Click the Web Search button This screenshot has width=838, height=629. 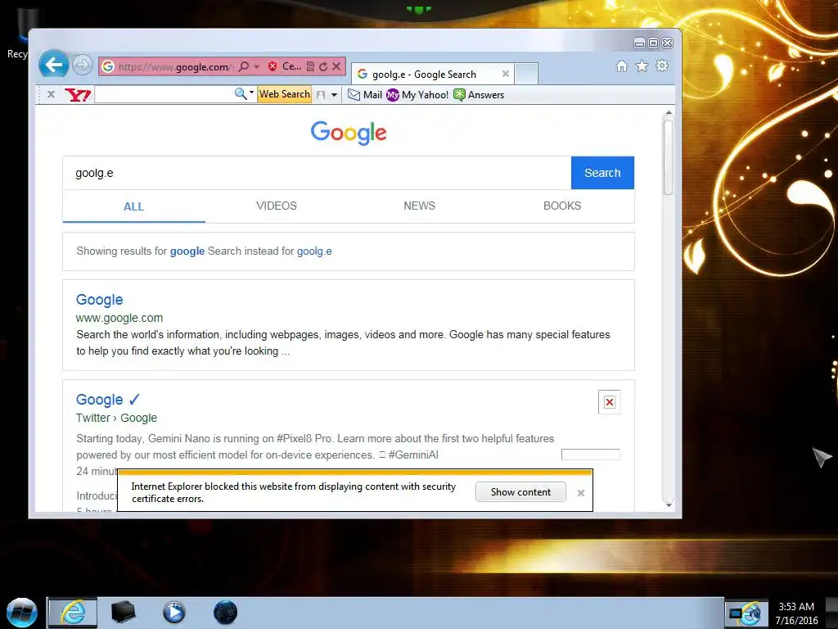tap(284, 94)
